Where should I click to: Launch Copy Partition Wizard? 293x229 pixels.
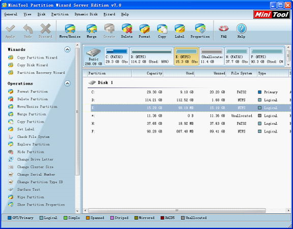(x=37, y=57)
